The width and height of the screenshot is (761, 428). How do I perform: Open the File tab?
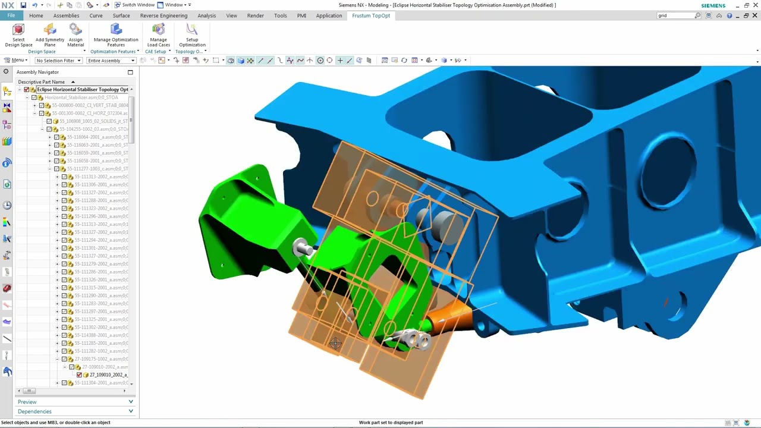point(11,15)
